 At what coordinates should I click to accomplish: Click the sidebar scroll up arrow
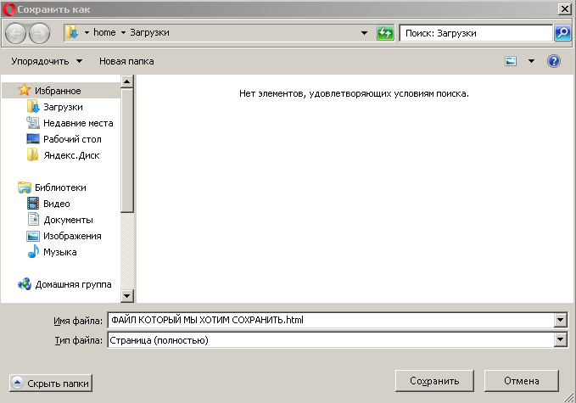[x=126, y=81]
